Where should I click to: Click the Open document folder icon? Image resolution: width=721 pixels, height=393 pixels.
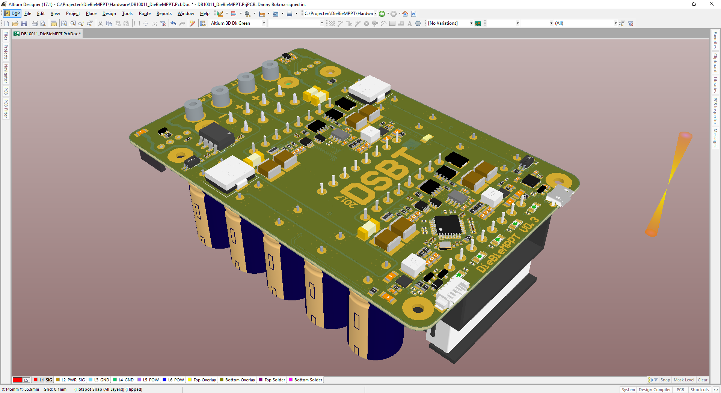pyautogui.click(x=15, y=24)
